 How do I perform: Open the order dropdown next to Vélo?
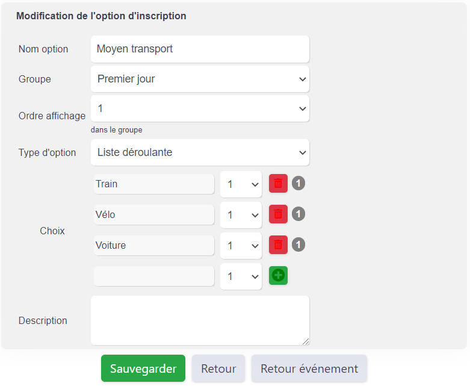point(241,215)
